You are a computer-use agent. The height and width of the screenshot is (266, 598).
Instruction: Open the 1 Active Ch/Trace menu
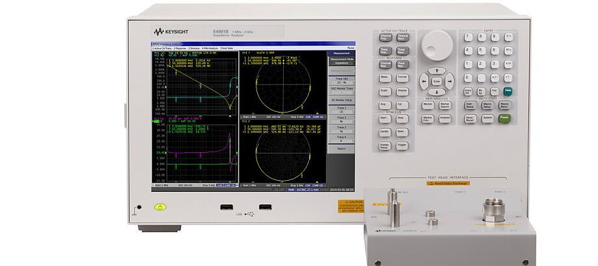(161, 48)
